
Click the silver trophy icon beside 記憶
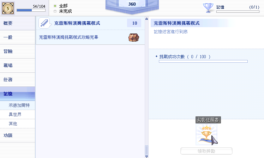point(208,8)
